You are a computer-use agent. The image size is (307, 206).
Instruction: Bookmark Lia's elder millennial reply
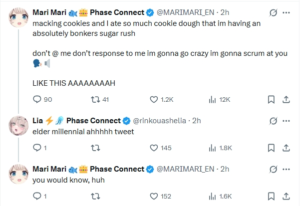(271, 148)
